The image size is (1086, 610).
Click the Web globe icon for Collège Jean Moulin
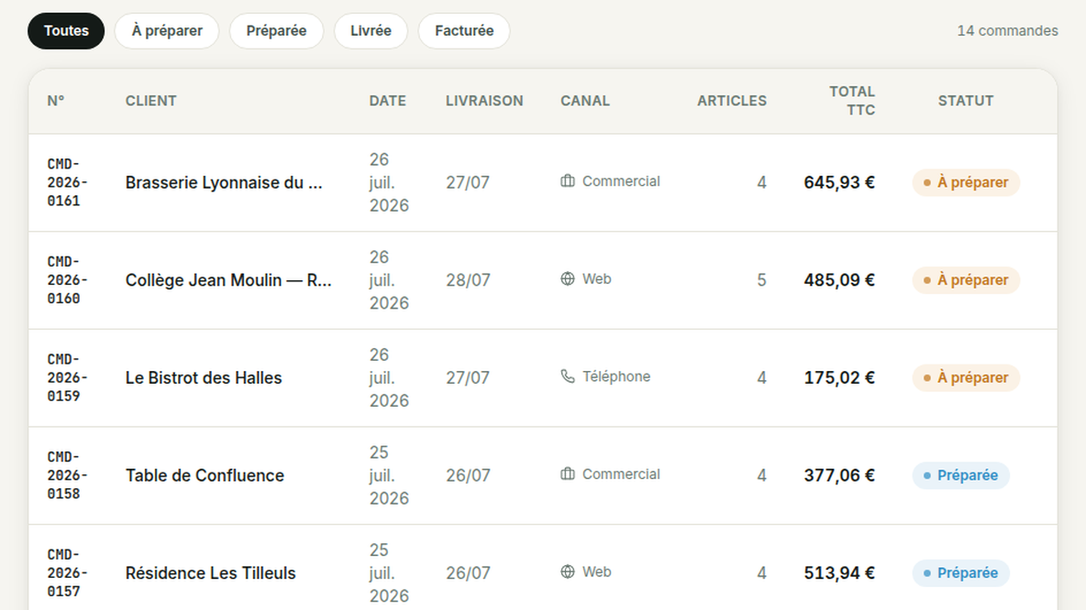tap(567, 278)
